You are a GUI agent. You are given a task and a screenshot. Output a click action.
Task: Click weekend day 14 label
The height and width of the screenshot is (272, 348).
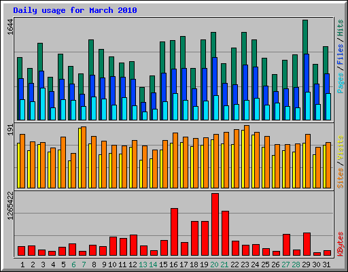(x=153, y=265)
